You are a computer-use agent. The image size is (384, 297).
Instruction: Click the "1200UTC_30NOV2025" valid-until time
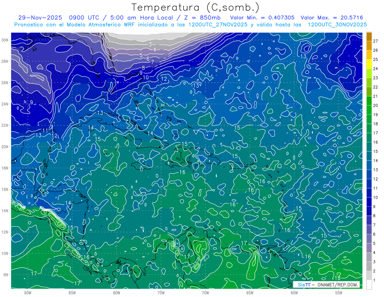click(x=337, y=25)
